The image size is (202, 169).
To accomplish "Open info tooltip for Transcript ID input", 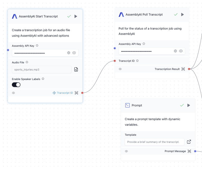I will coord(137,60).
